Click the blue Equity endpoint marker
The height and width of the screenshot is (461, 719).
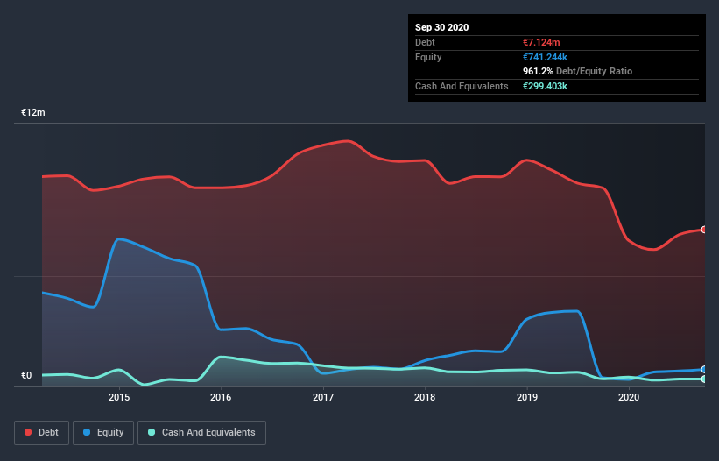point(704,369)
